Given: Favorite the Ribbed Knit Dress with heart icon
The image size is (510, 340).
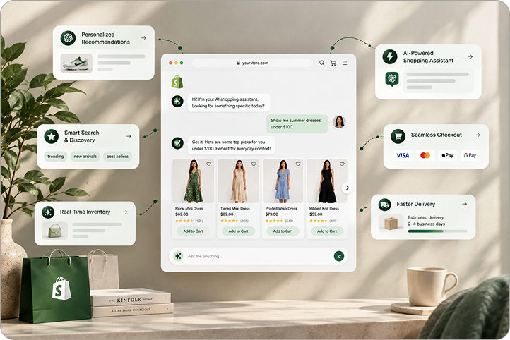Looking at the screenshot, I should point(342,164).
